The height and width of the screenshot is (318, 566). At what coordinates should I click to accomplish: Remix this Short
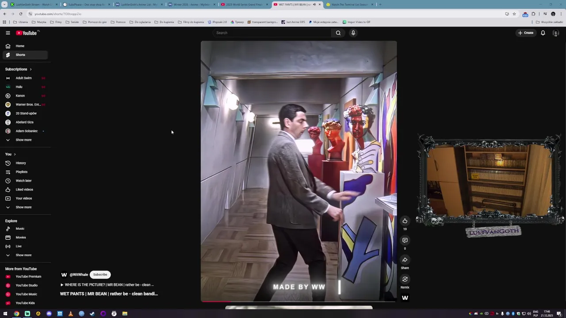point(405,279)
